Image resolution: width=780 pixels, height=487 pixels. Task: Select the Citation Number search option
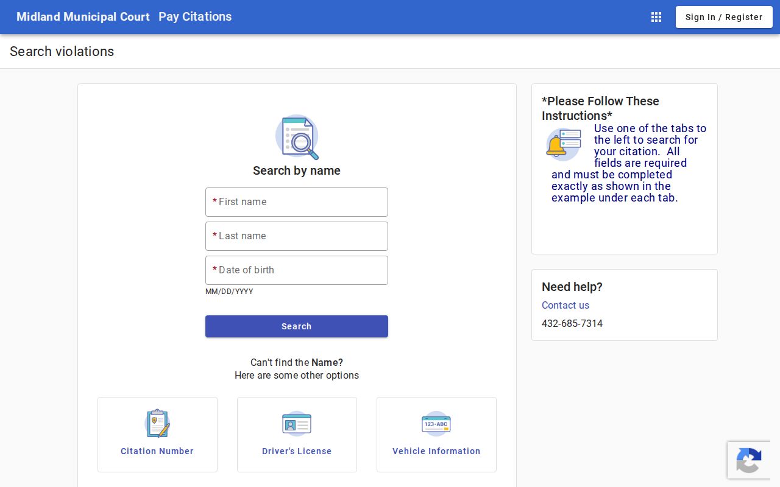pos(157,435)
